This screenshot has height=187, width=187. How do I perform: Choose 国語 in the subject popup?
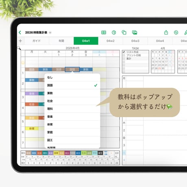coord(72,85)
